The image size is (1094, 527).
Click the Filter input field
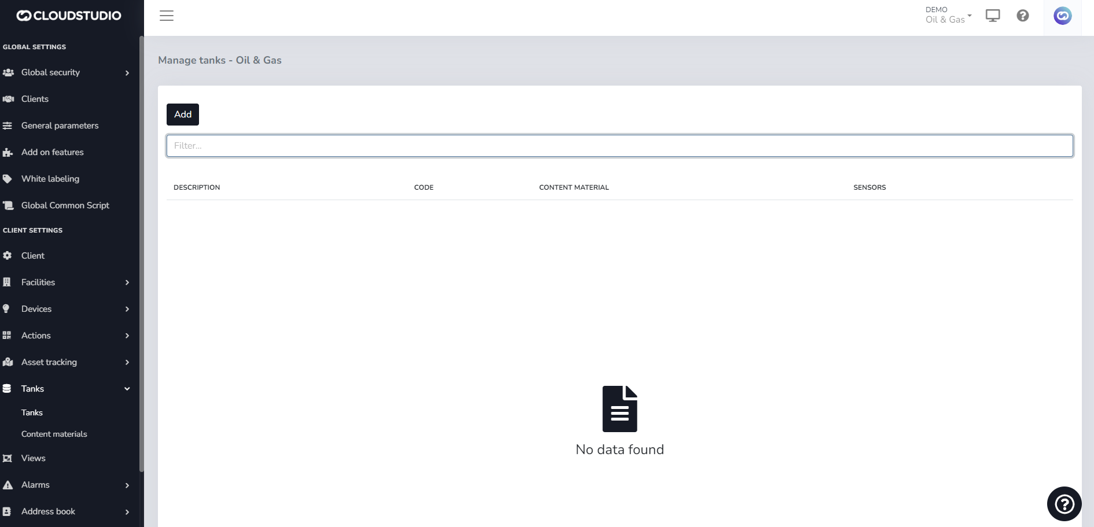click(x=619, y=146)
